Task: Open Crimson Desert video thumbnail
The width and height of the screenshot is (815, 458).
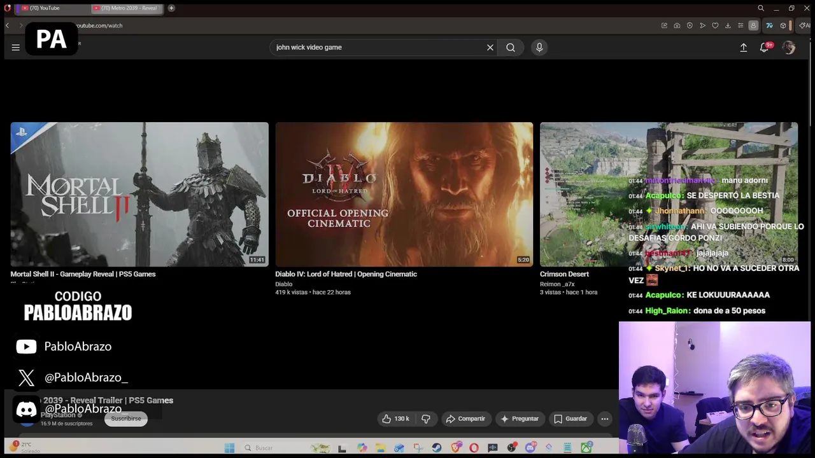Action: point(669,194)
